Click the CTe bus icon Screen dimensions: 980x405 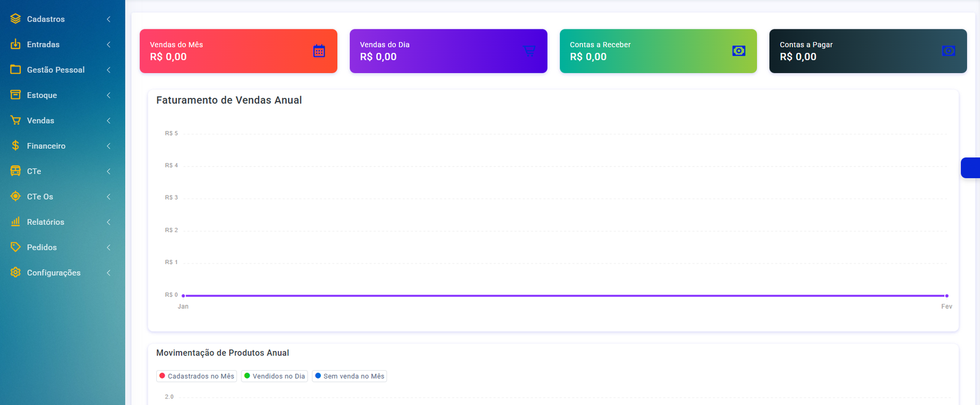[15, 171]
